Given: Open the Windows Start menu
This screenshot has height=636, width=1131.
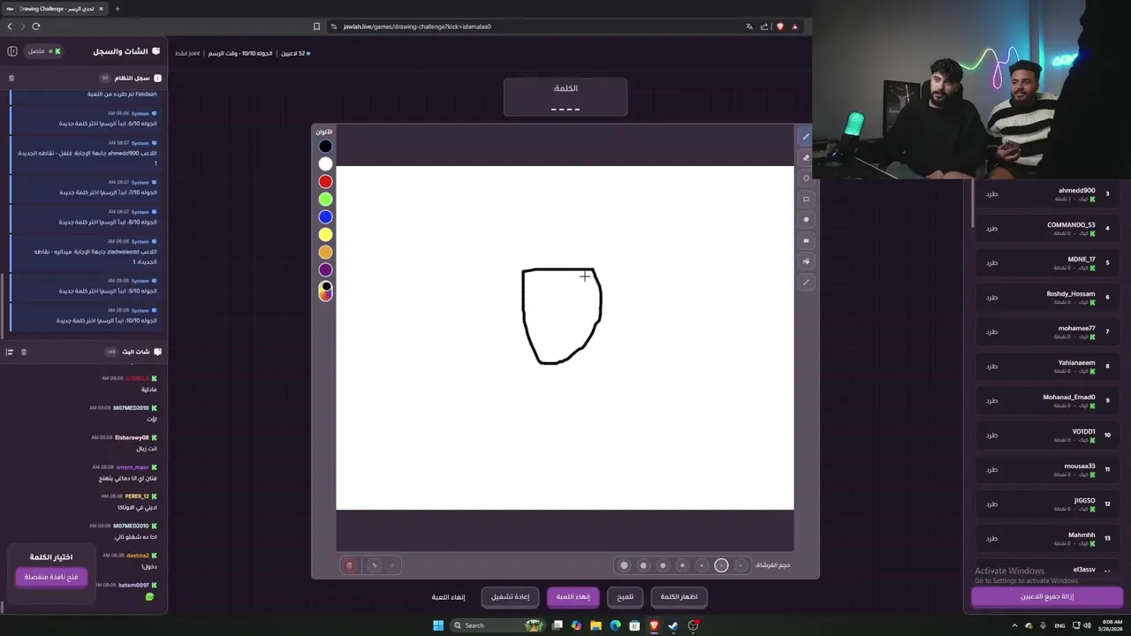Looking at the screenshot, I should coord(437,625).
